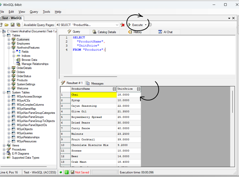
Task: Open the Available Query Pages dropdown
Action: pos(117,25)
